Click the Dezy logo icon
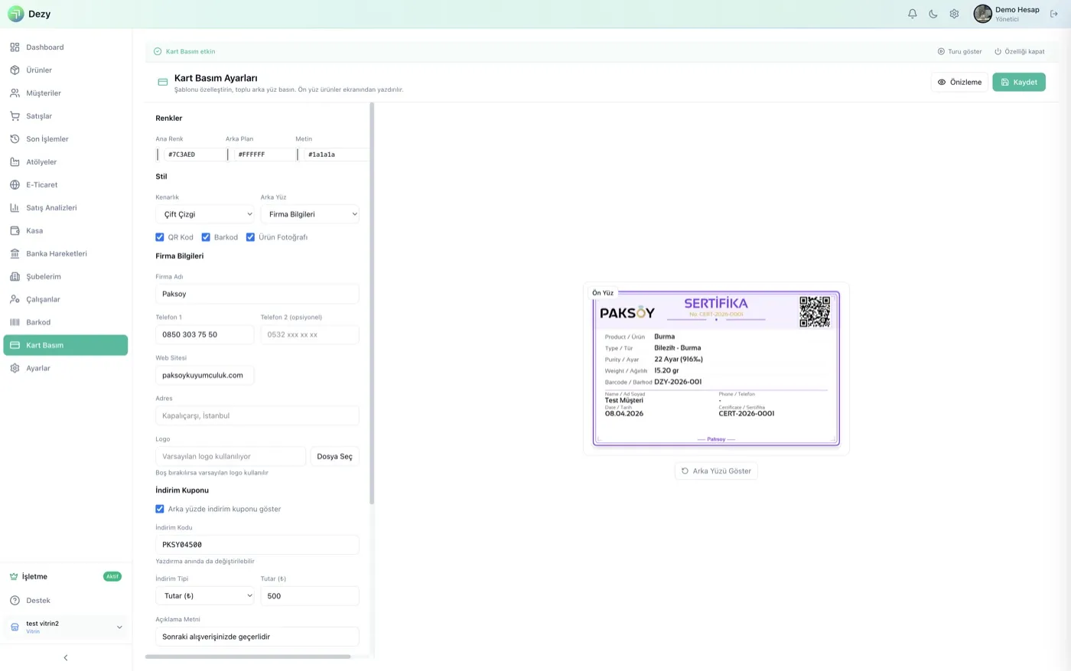1071x671 pixels. click(15, 14)
